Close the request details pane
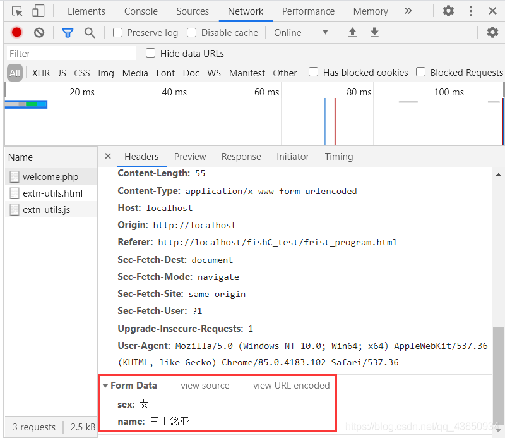The width and height of the screenshot is (505, 438). pos(108,156)
